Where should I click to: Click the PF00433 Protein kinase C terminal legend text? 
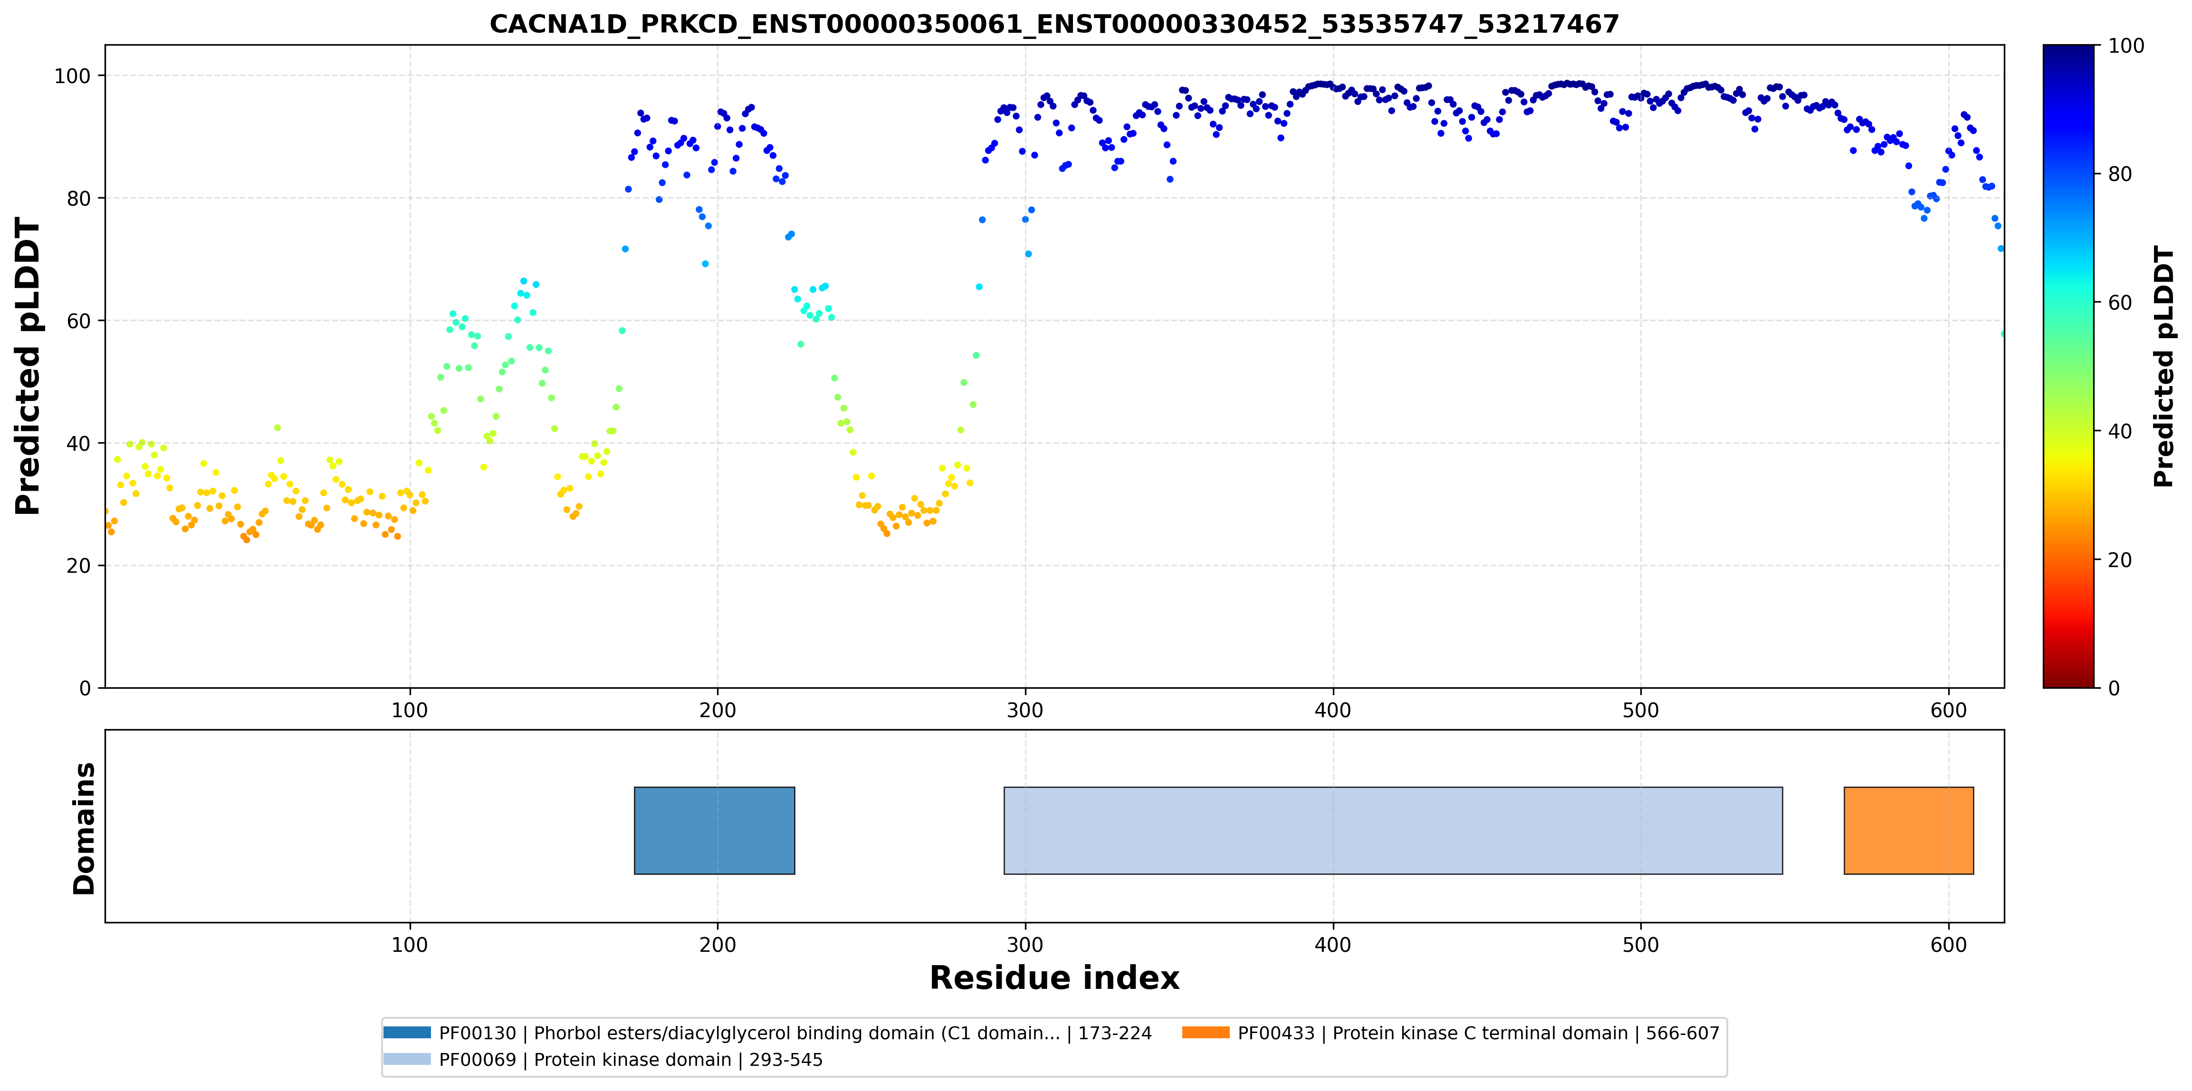tap(1479, 1033)
